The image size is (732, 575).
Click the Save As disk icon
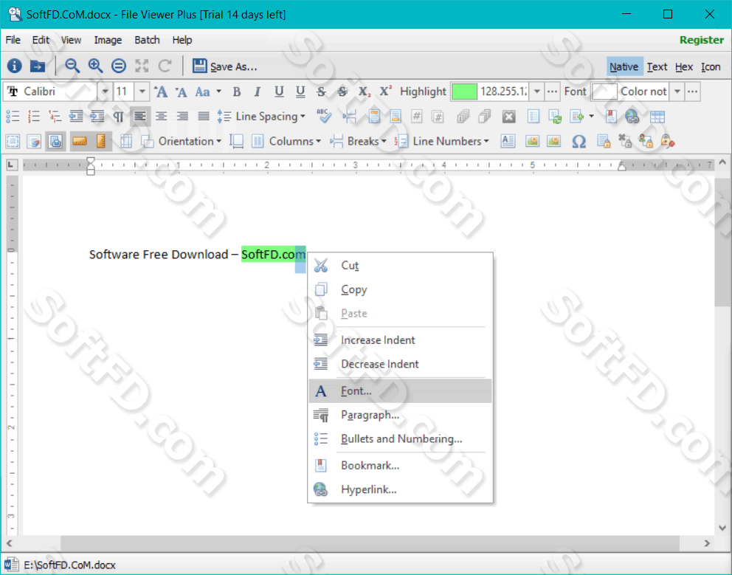[199, 66]
